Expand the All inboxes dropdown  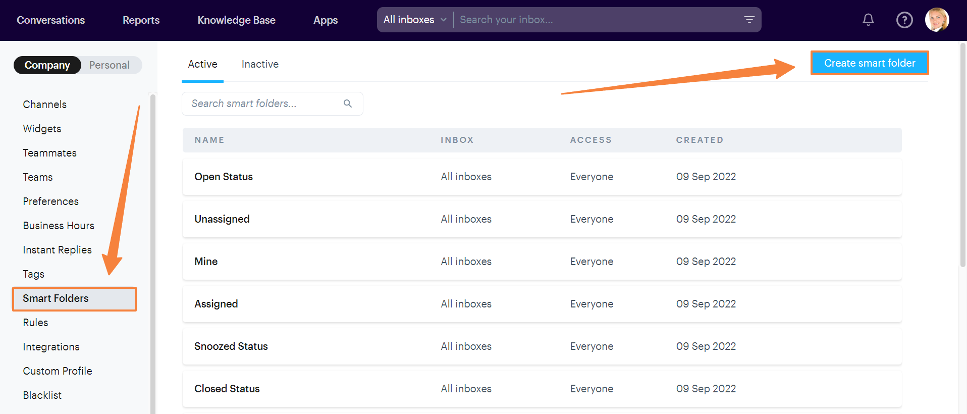tap(415, 20)
